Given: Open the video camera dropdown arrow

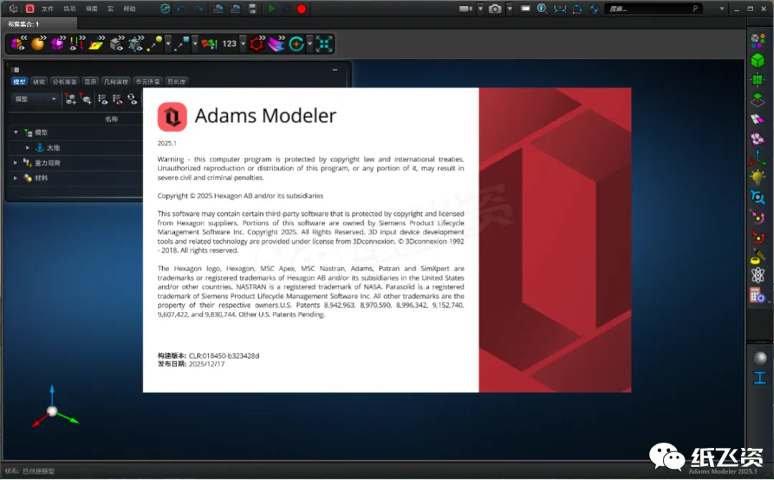Looking at the screenshot, I should click(x=479, y=9).
